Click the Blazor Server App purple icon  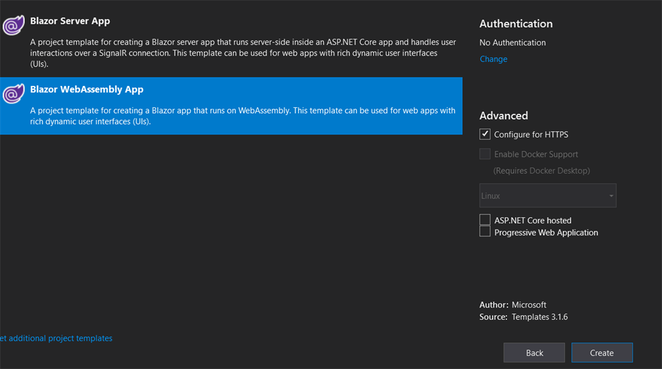click(14, 25)
